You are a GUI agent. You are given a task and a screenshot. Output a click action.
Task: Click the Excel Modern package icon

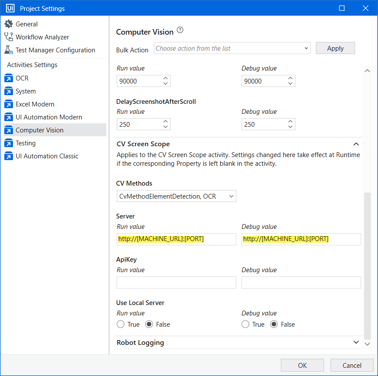pos(9,104)
